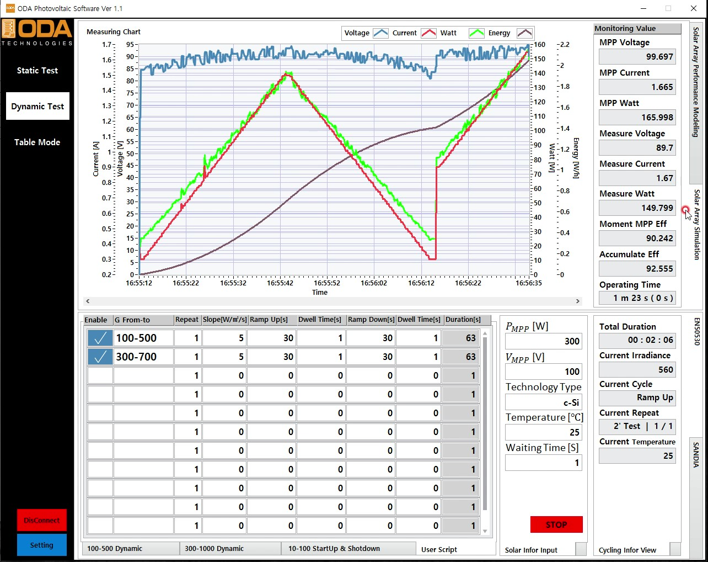The image size is (708, 562).
Task: Check the Enable box in the third table row
Action: [100, 375]
